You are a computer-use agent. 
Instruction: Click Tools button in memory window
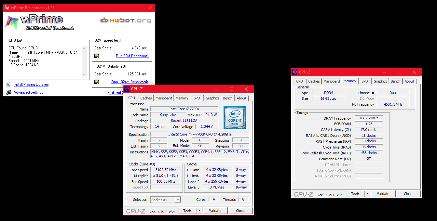pyautogui.click(x=355, y=194)
